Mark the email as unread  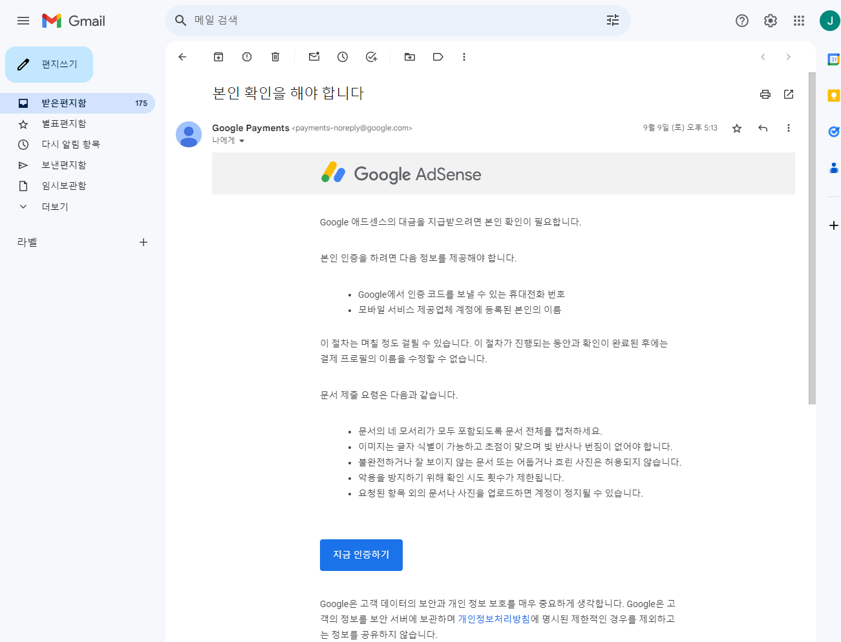tap(314, 57)
